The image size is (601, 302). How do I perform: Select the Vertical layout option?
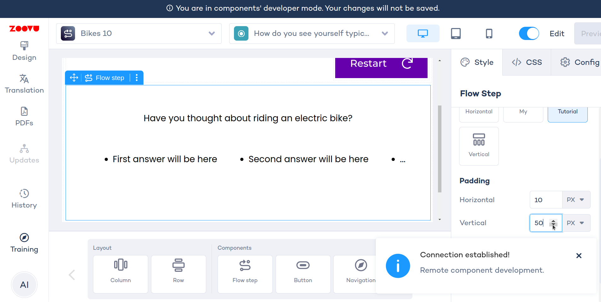[479, 146]
